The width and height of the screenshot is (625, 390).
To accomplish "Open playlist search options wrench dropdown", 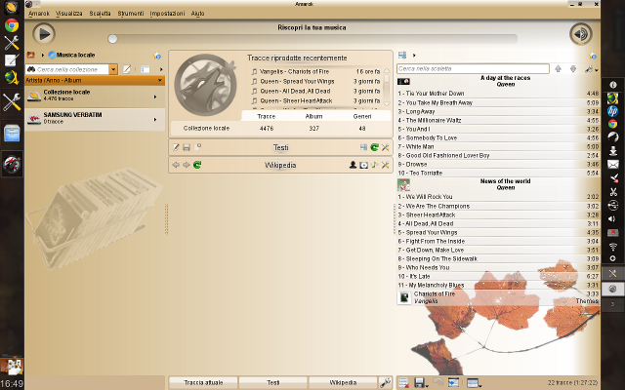I will coord(591,69).
